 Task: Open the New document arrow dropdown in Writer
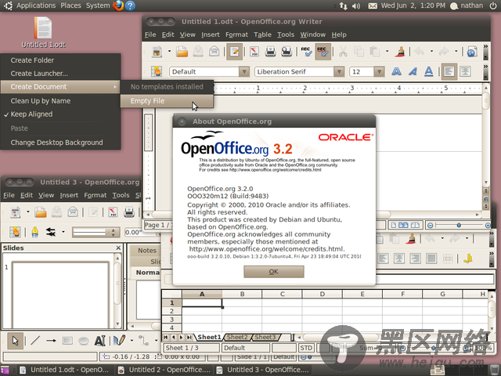pos(169,51)
